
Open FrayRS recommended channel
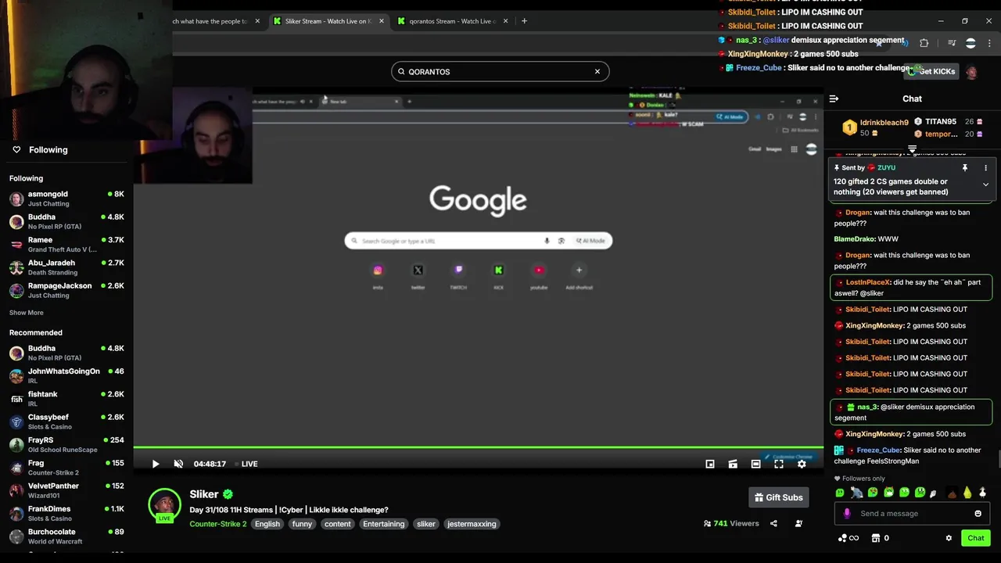click(x=66, y=445)
